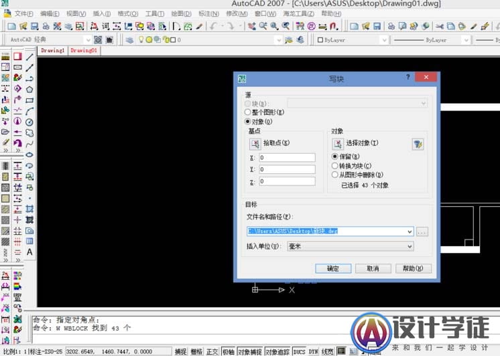500x356 pixels.
Task: Click the Z base point input field
Action: point(287,181)
